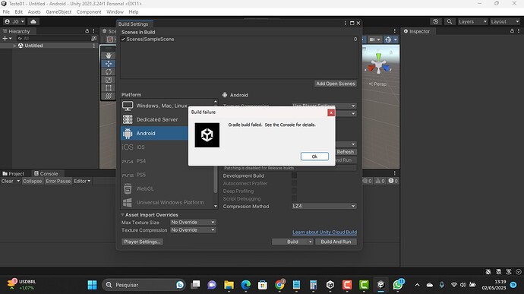The image size is (524, 294).
Task: Open Layers dropdown
Action: point(472,21)
